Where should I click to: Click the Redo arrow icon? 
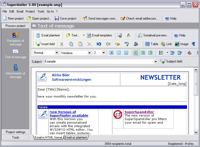[x=108, y=44]
